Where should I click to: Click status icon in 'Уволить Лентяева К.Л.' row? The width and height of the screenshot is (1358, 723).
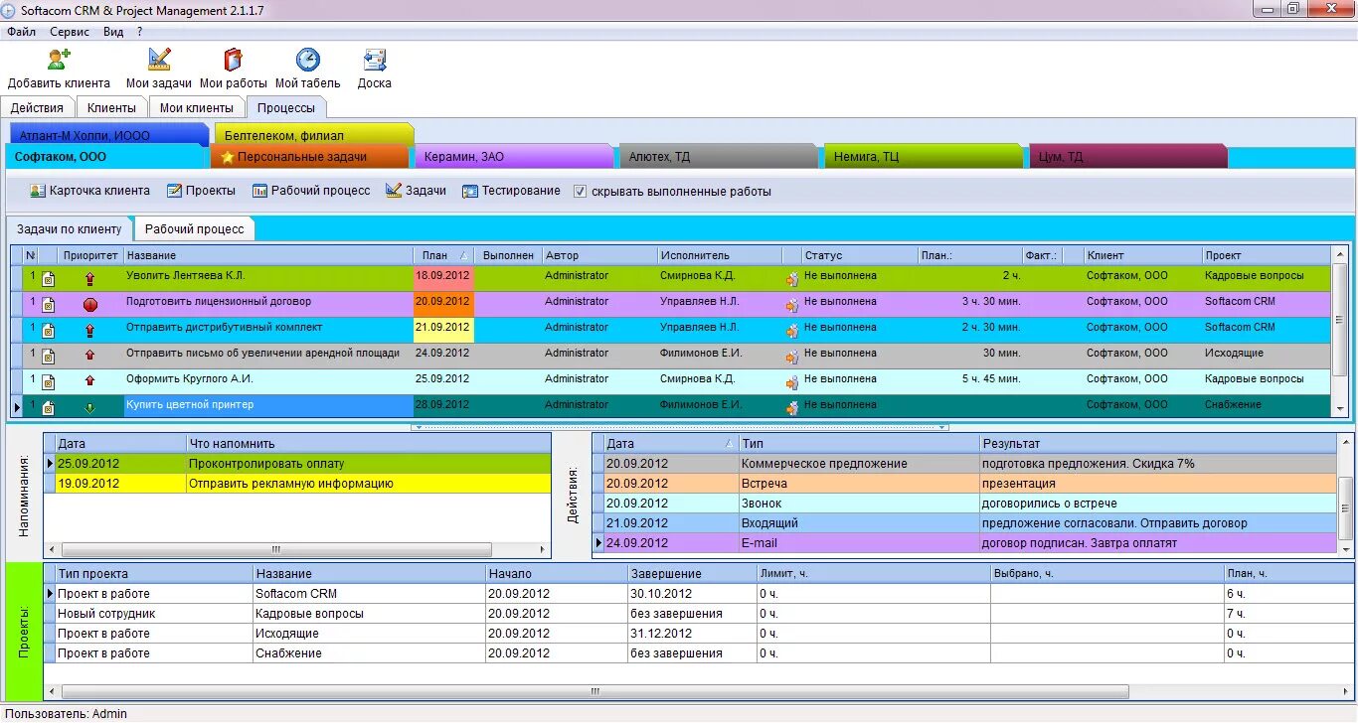point(792,279)
